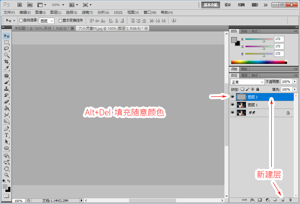
Task: Switch to the 设计 workspace
Action: pyautogui.click(x=228, y=5)
